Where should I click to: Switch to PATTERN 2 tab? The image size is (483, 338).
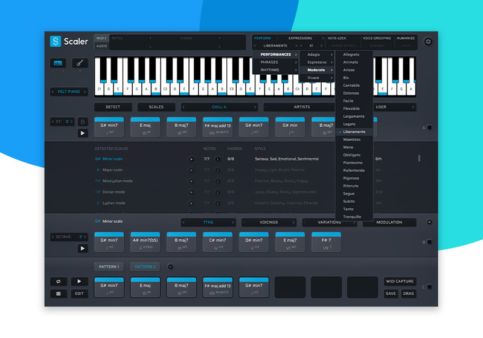145,267
